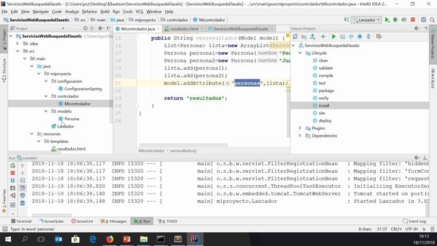Open the Refactor menu
Viewport: 437px width, 246px height.
tap(89, 12)
